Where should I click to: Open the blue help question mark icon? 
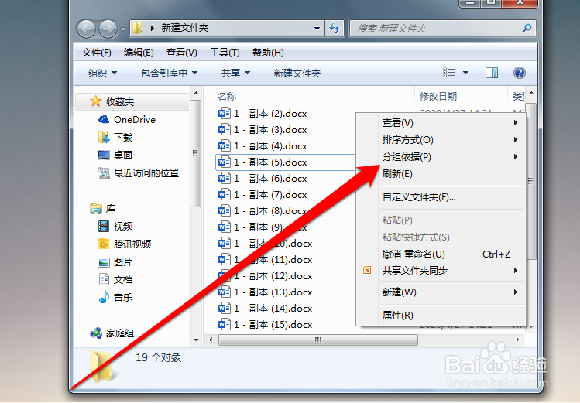tap(520, 73)
